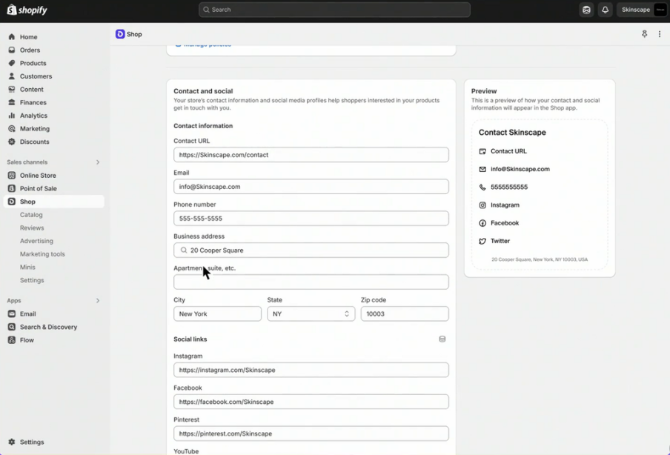This screenshot has height=455, width=670.
Task: Click the pin icon beside Shop header
Action: click(644, 34)
